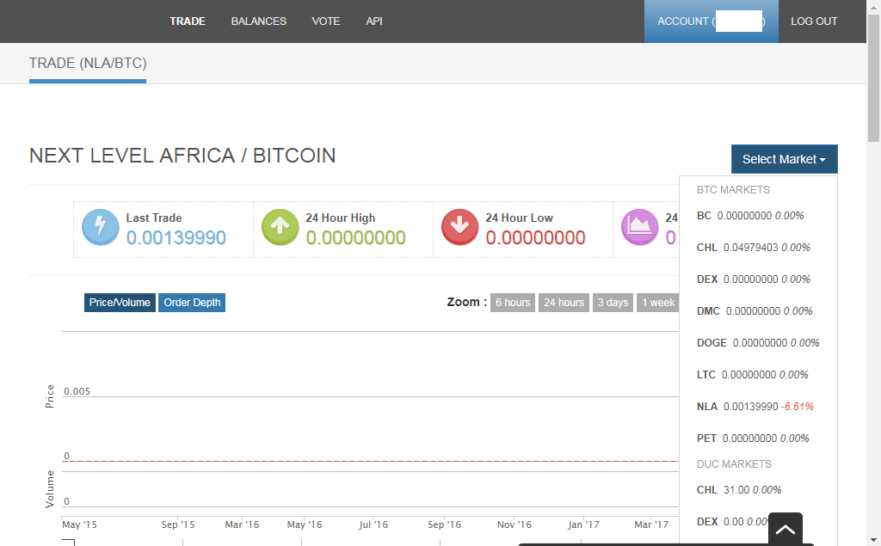The image size is (881, 546).
Task: Open the API page
Action: (x=374, y=21)
